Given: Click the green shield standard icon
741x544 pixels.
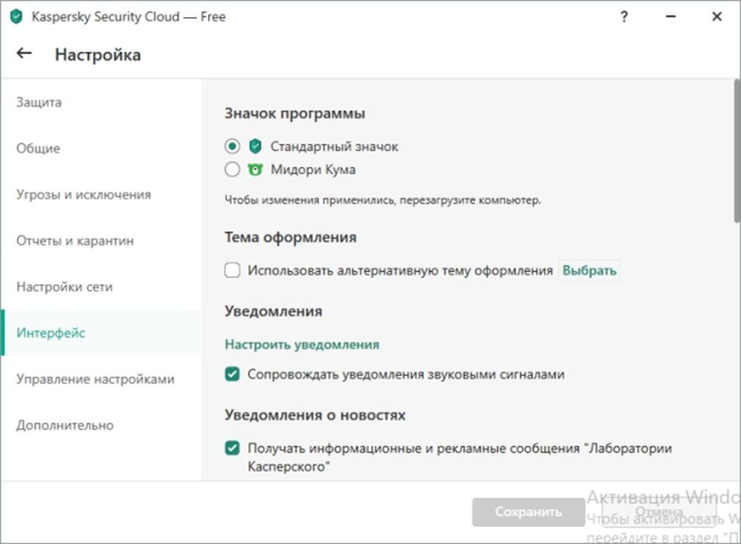Looking at the screenshot, I should click(255, 146).
